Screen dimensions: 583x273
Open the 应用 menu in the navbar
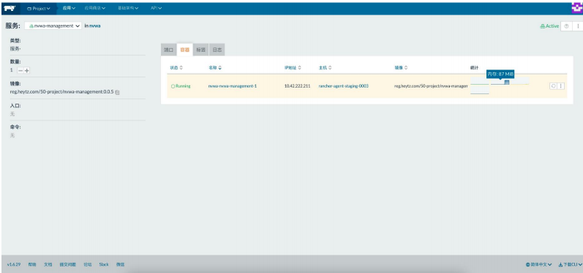69,8
